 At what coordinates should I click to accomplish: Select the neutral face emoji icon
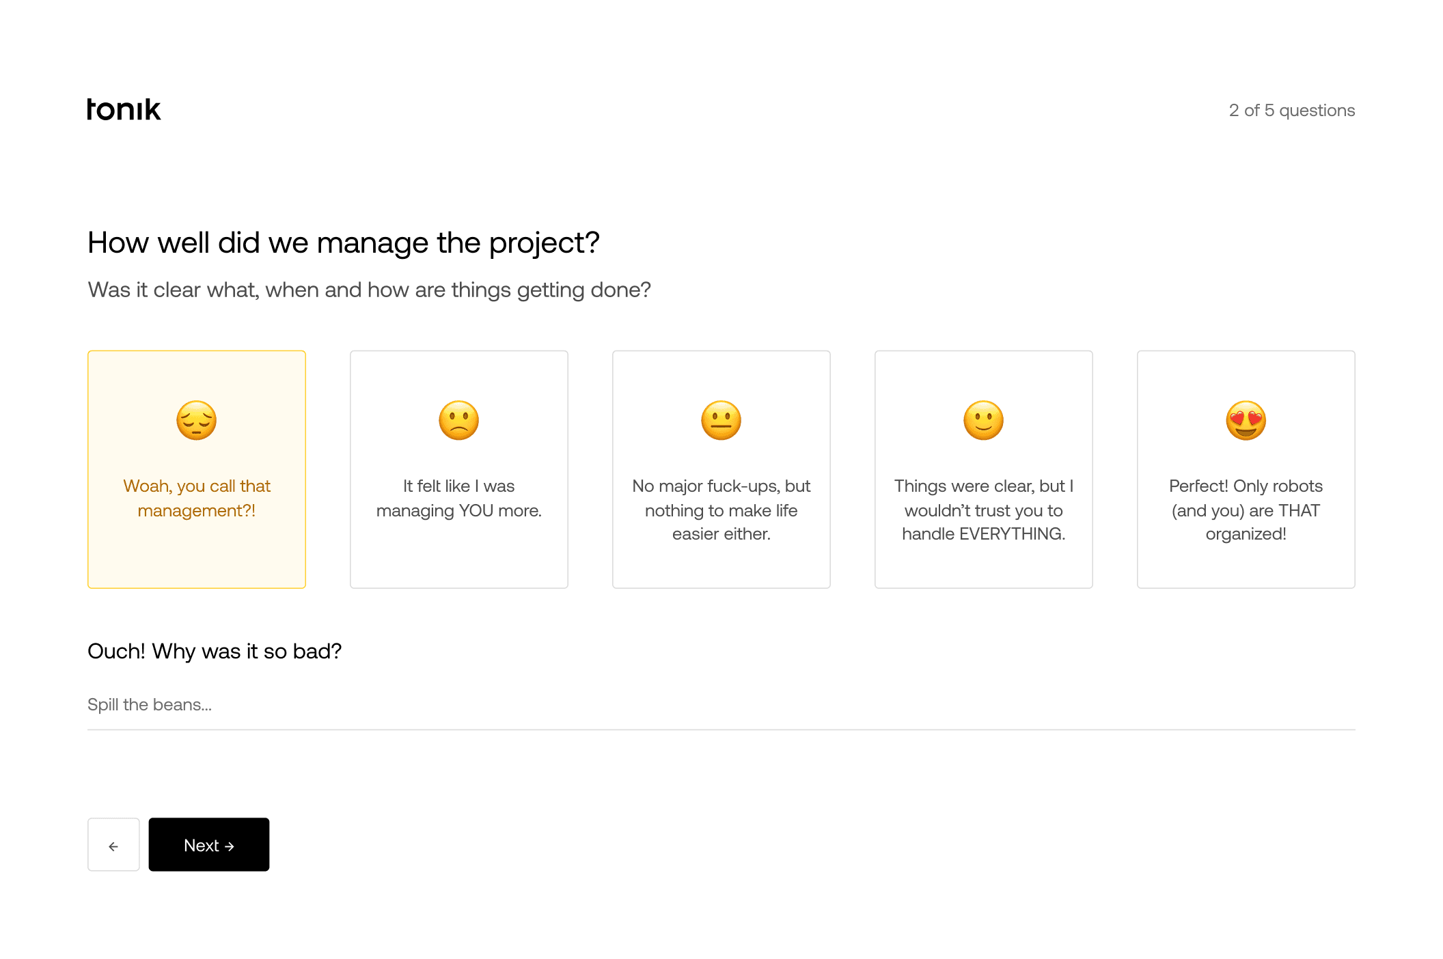point(721,420)
